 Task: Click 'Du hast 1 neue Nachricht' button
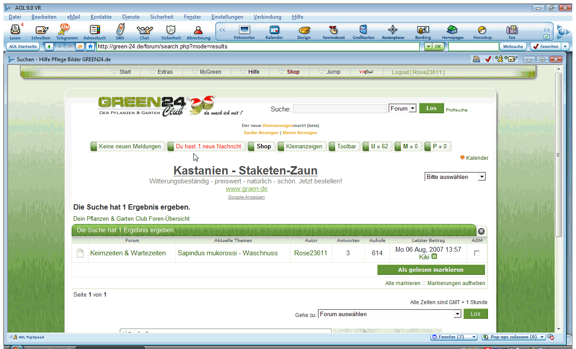pos(208,147)
